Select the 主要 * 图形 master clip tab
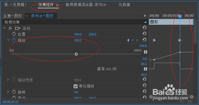 (x=13, y=16)
